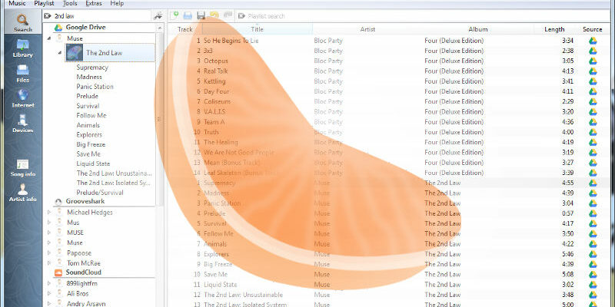Collapse Muse under Google Drive
Viewport: 615px width, 307px height.
point(49,38)
